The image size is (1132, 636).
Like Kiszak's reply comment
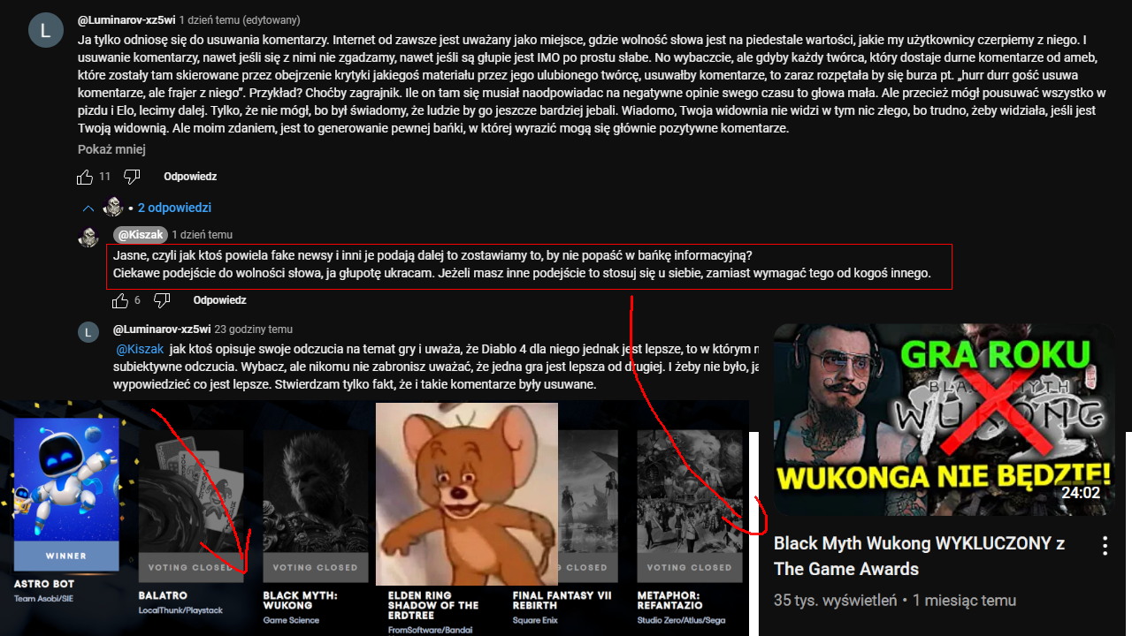[120, 301]
